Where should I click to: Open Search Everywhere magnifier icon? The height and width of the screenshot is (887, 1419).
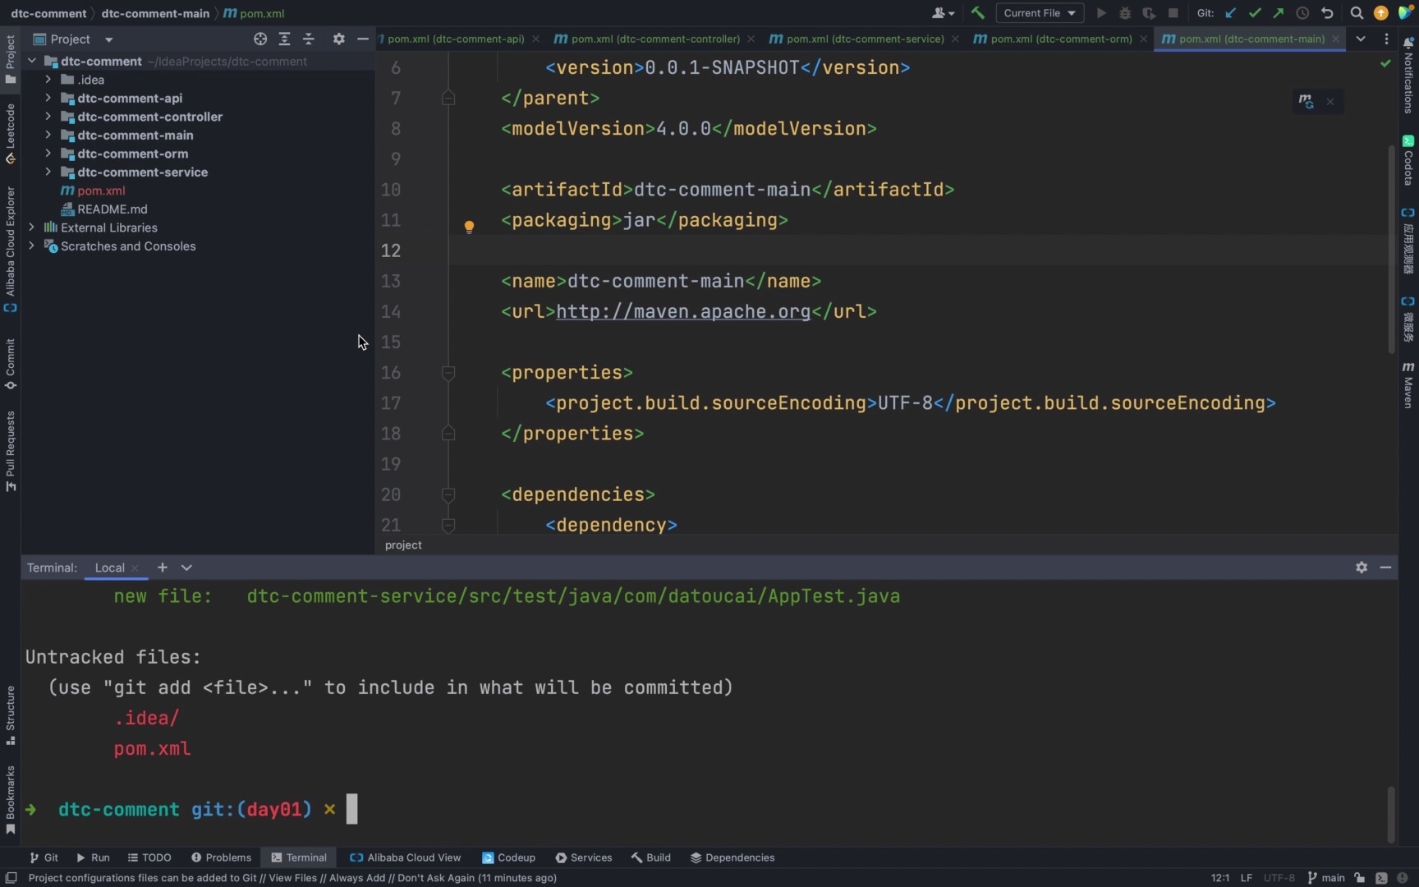tap(1357, 13)
